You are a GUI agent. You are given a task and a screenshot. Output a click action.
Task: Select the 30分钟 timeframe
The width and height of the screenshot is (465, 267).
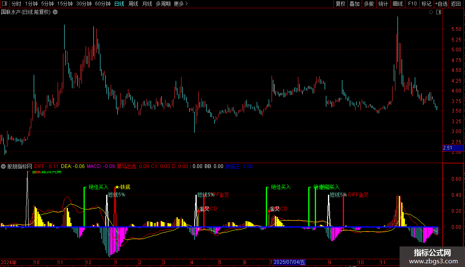click(84, 4)
